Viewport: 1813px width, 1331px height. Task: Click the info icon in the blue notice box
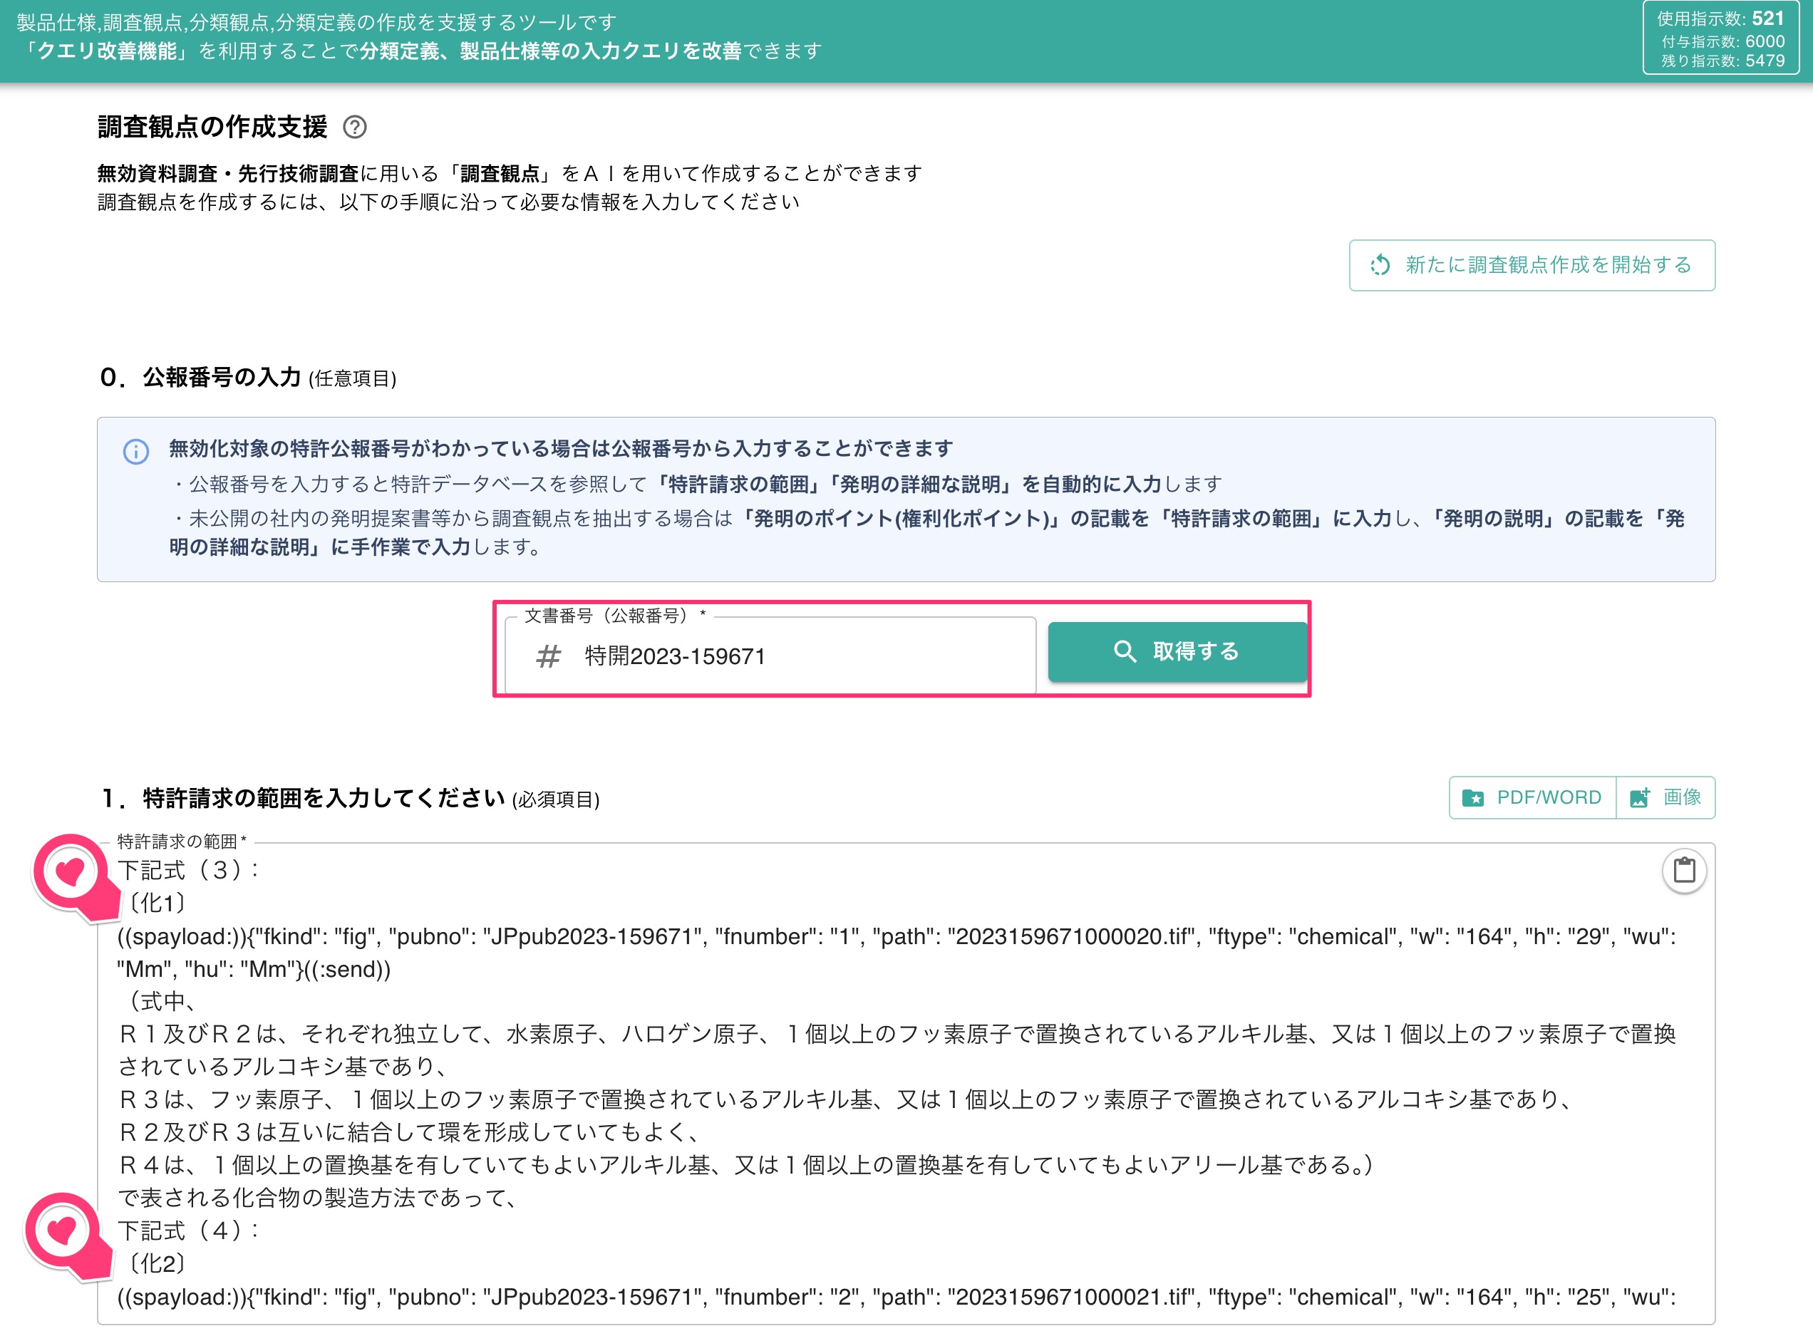135,451
